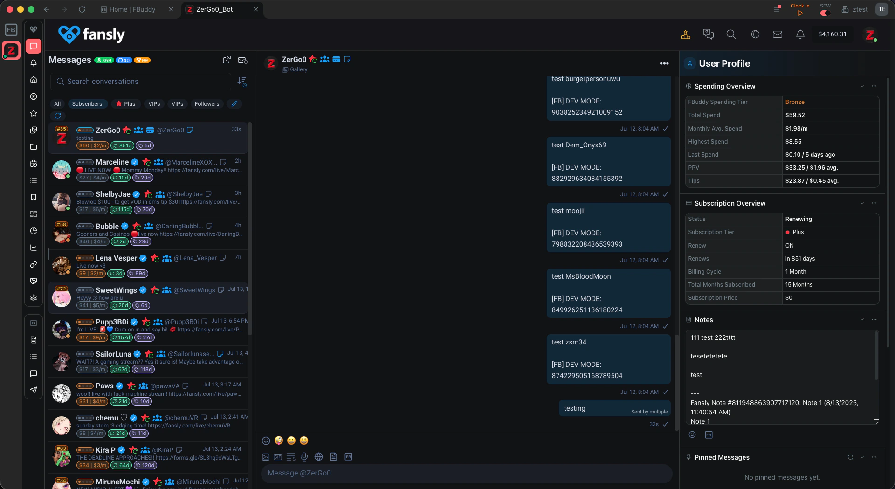This screenshot has width=895, height=489.
Task: Open the profile icon in left sidebar
Action: (34, 96)
